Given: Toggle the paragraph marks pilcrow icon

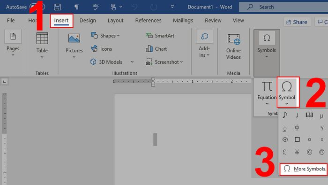Looking at the screenshot, I should click(76, 7).
